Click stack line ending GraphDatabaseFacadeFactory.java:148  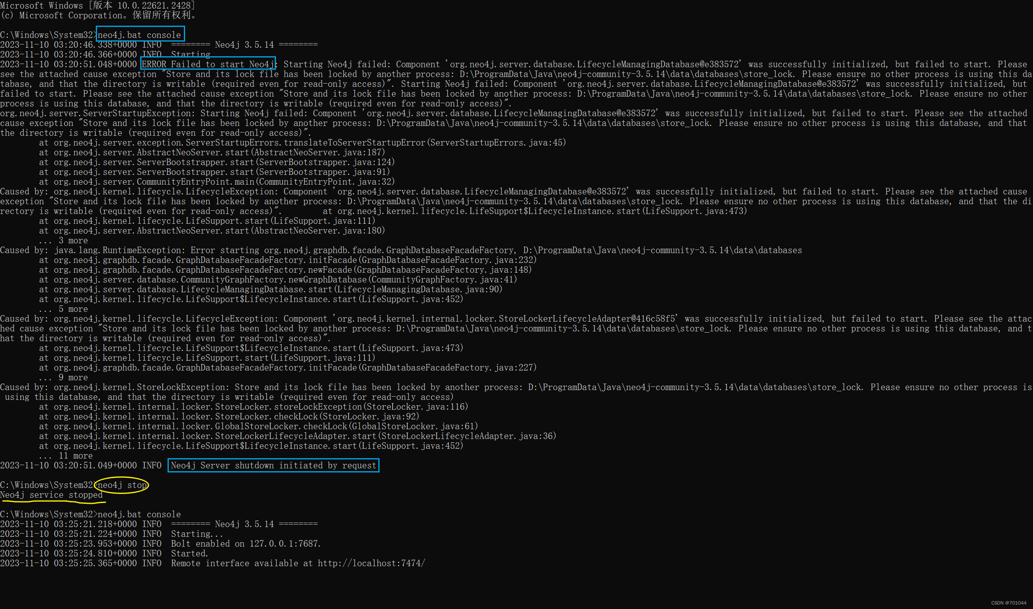pyautogui.click(x=285, y=269)
